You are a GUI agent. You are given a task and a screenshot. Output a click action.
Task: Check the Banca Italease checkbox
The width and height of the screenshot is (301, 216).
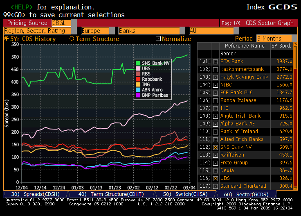[x=216, y=100]
